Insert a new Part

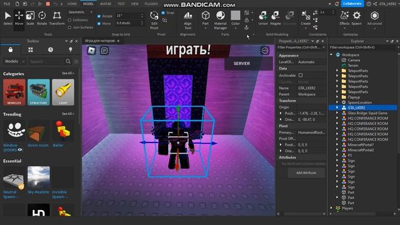[x=206, y=18]
